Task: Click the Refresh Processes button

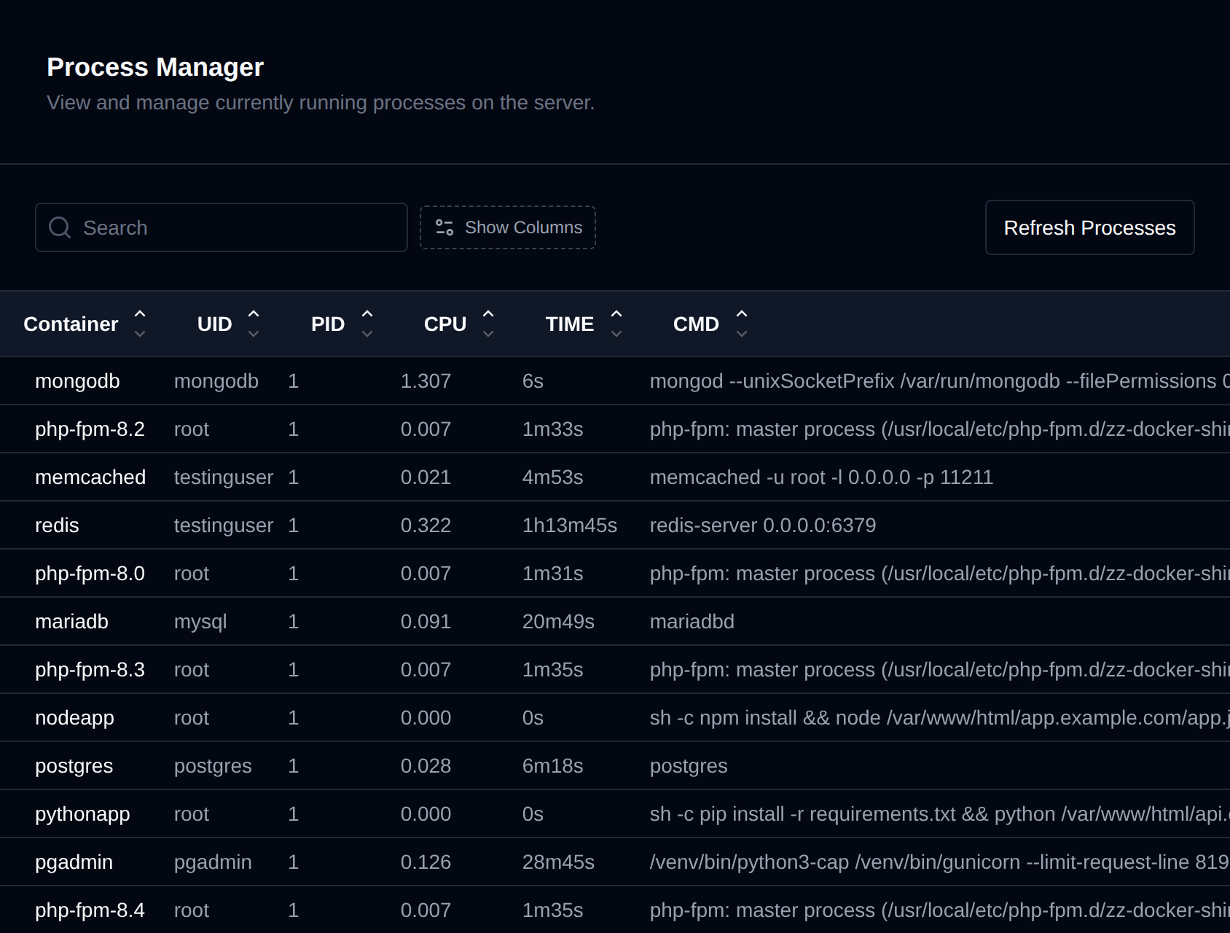Action: 1090,227
